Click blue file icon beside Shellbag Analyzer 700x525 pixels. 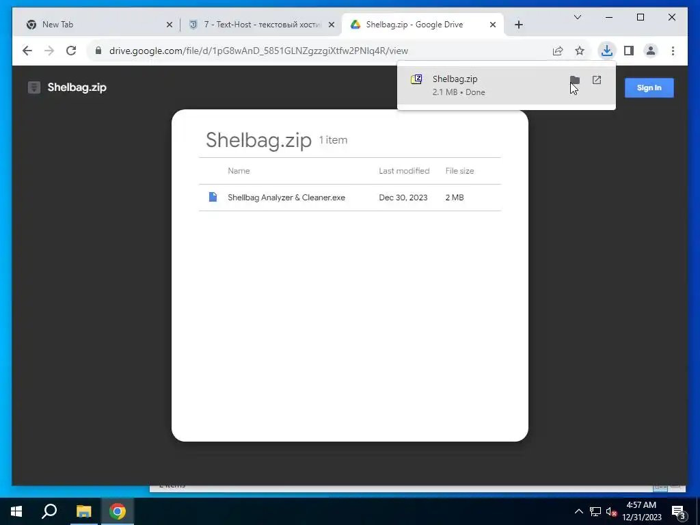[x=213, y=197]
